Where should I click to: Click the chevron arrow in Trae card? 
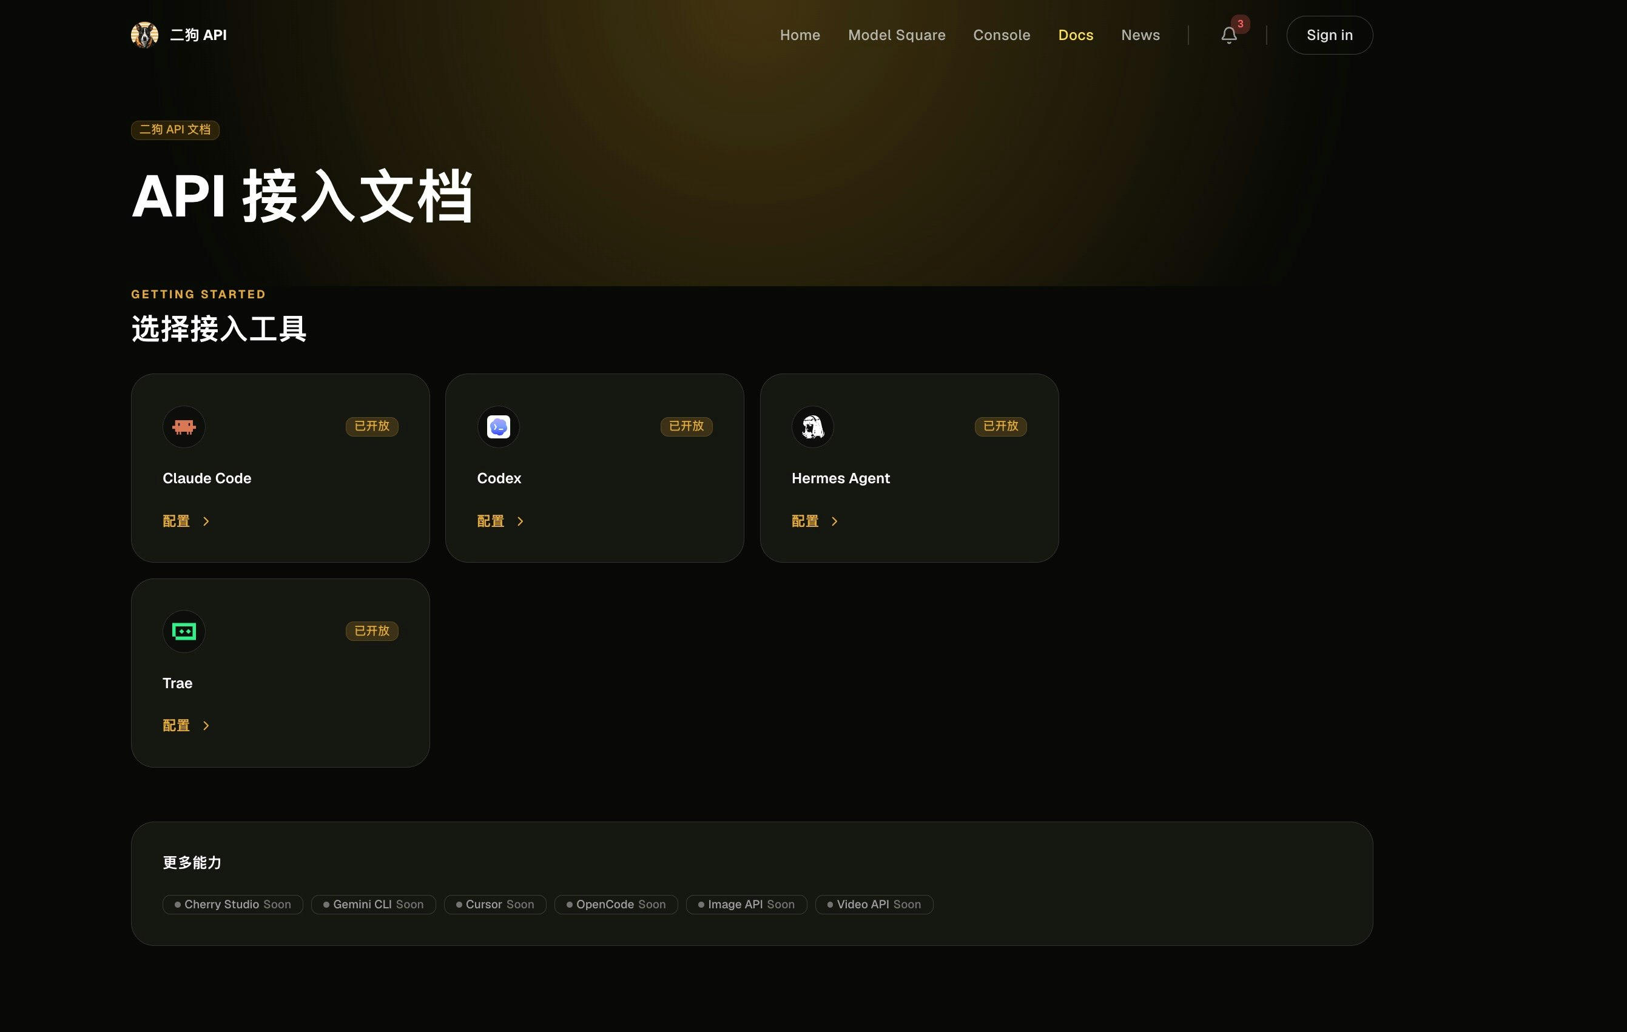pyautogui.click(x=206, y=726)
